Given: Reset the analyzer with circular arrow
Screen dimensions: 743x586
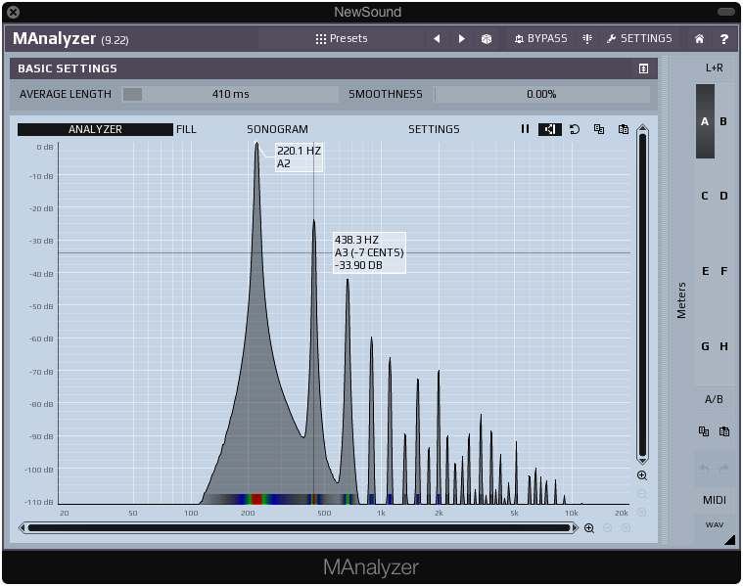Looking at the screenshot, I should coord(575,129).
